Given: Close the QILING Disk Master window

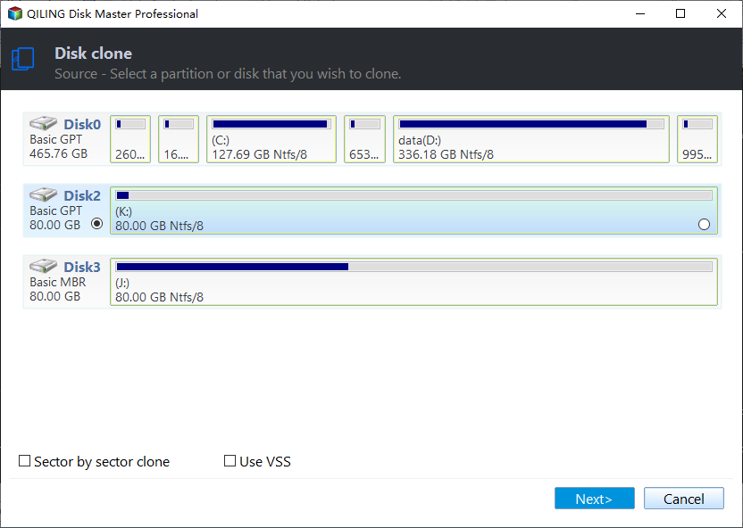Looking at the screenshot, I should tap(722, 13).
